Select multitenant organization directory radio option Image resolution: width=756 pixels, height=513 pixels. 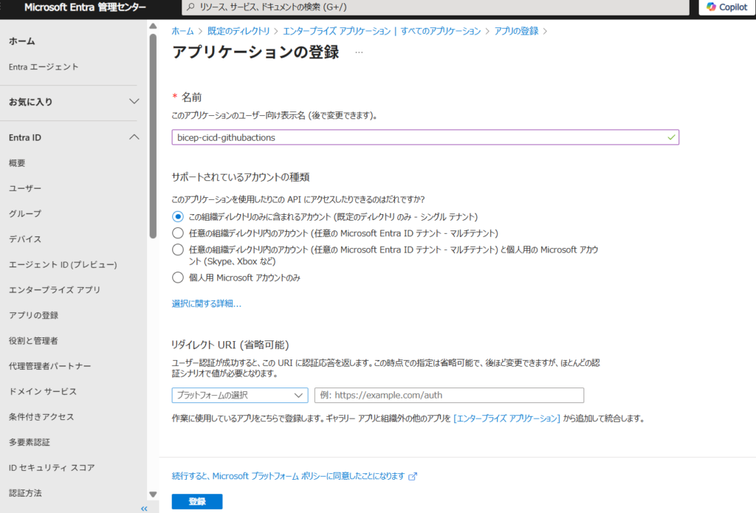pos(177,233)
